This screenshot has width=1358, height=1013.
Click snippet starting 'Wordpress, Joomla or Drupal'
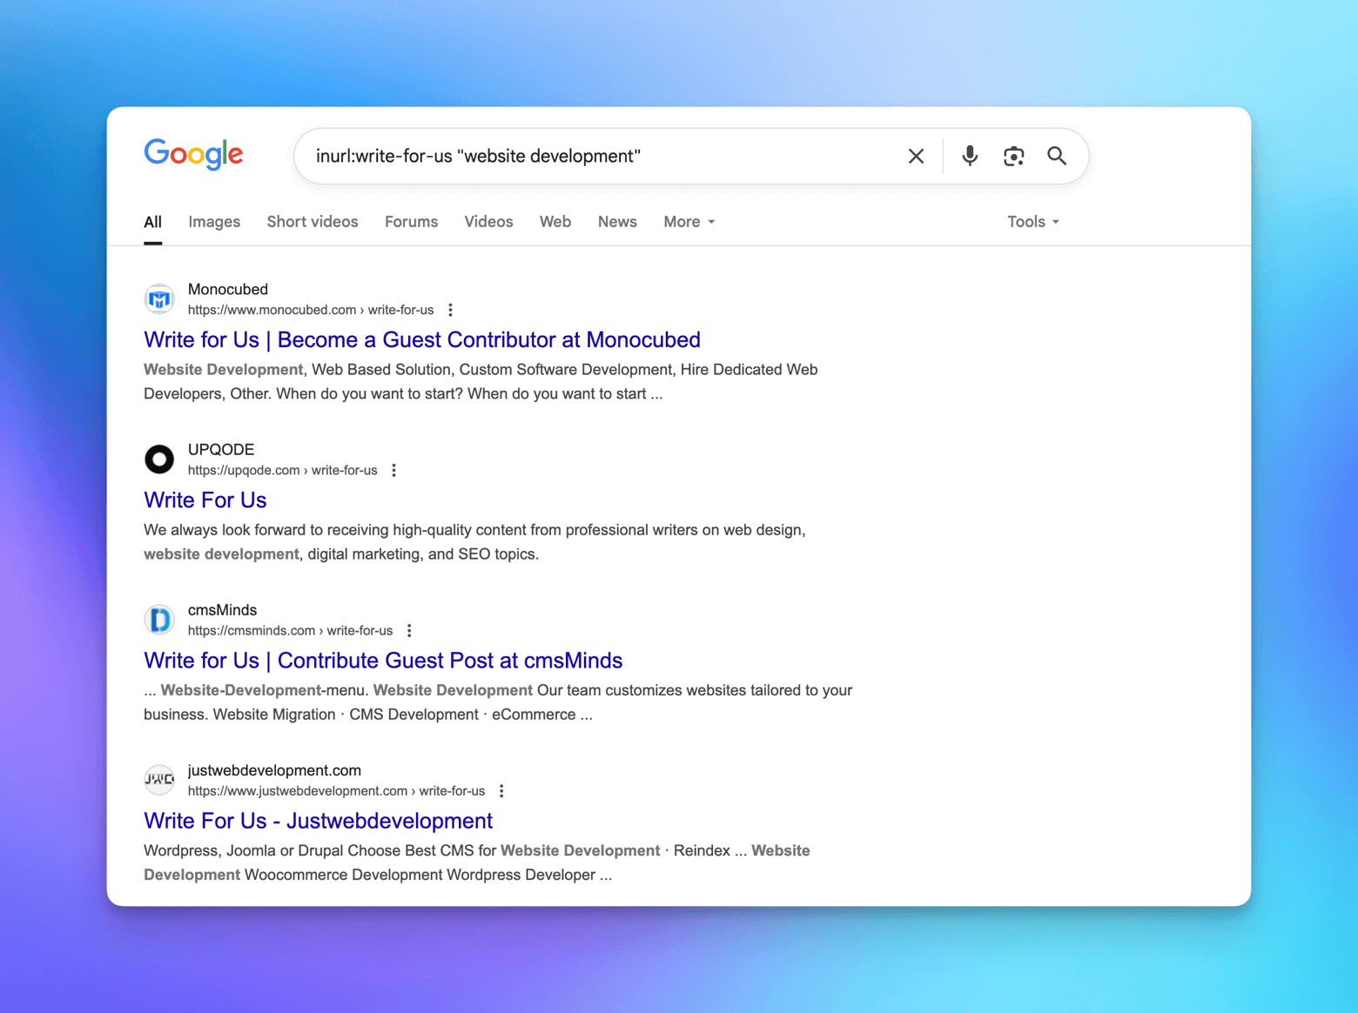click(x=477, y=862)
